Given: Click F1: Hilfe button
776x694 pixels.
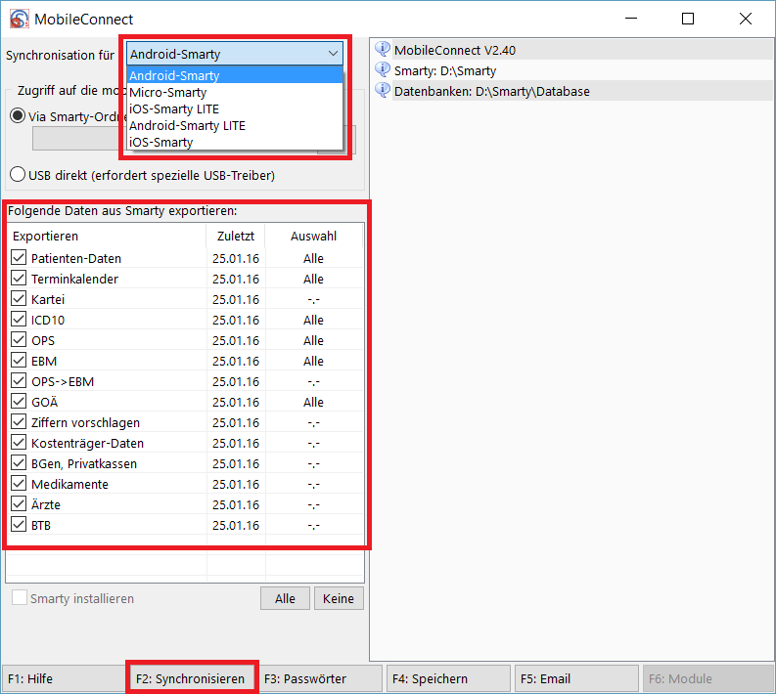Looking at the screenshot, I should click(x=64, y=678).
